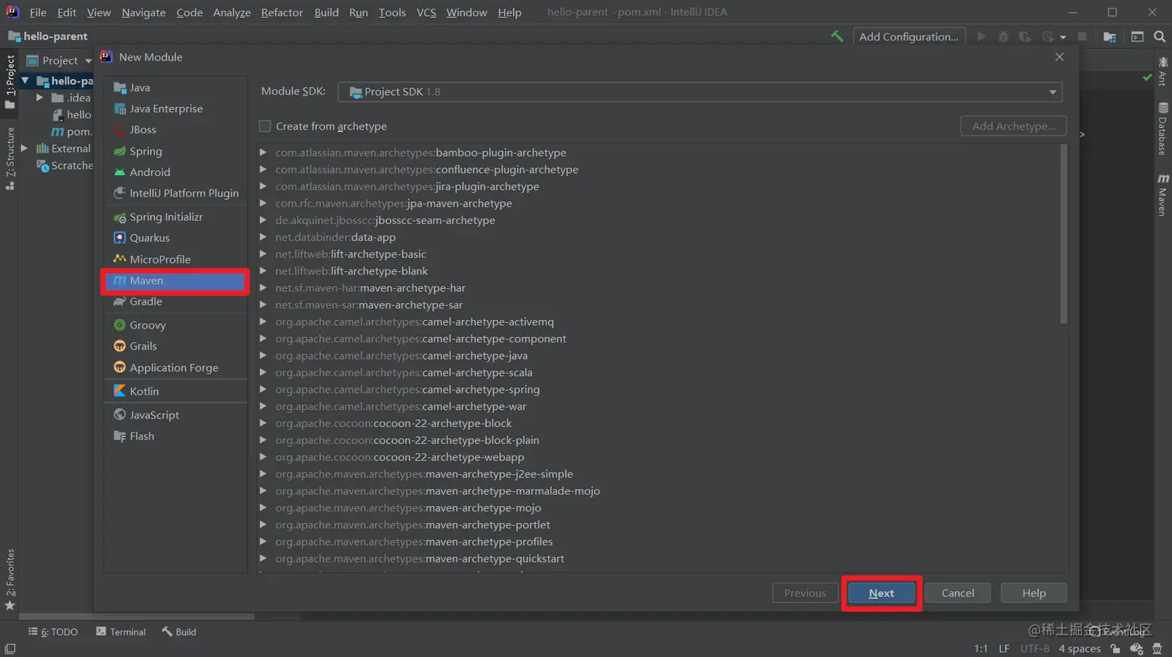Click 4 spaces indent setting
Image resolution: width=1172 pixels, height=657 pixels.
[x=1079, y=648]
